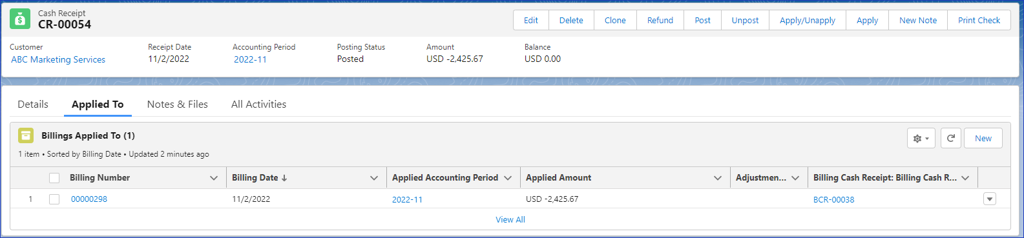Click Print Check button
Image resolution: width=1024 pixels, height=238 pixels.
pyautogui.click(x=979, y=20)
